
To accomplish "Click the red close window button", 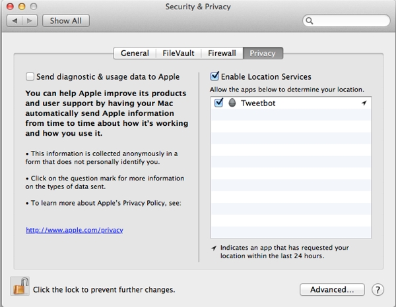I will (x=10, y=7).
